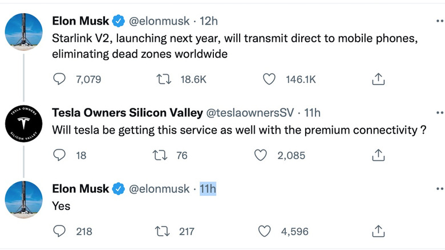Open more options on Tesla Owners tweet
This screenshot has height=250, width=445.
439,112
